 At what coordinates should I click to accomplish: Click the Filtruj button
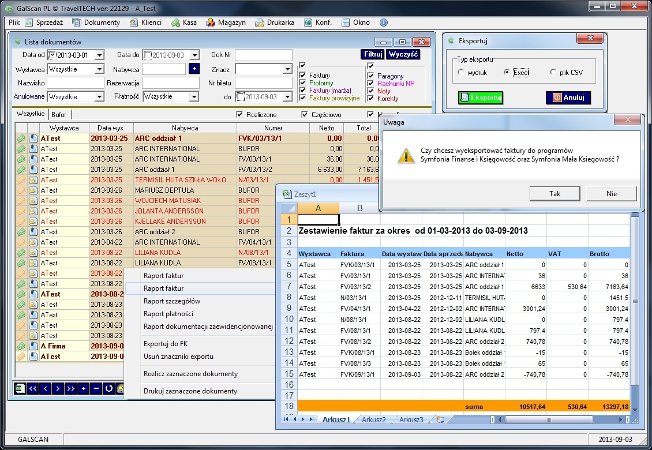point(373,54)
